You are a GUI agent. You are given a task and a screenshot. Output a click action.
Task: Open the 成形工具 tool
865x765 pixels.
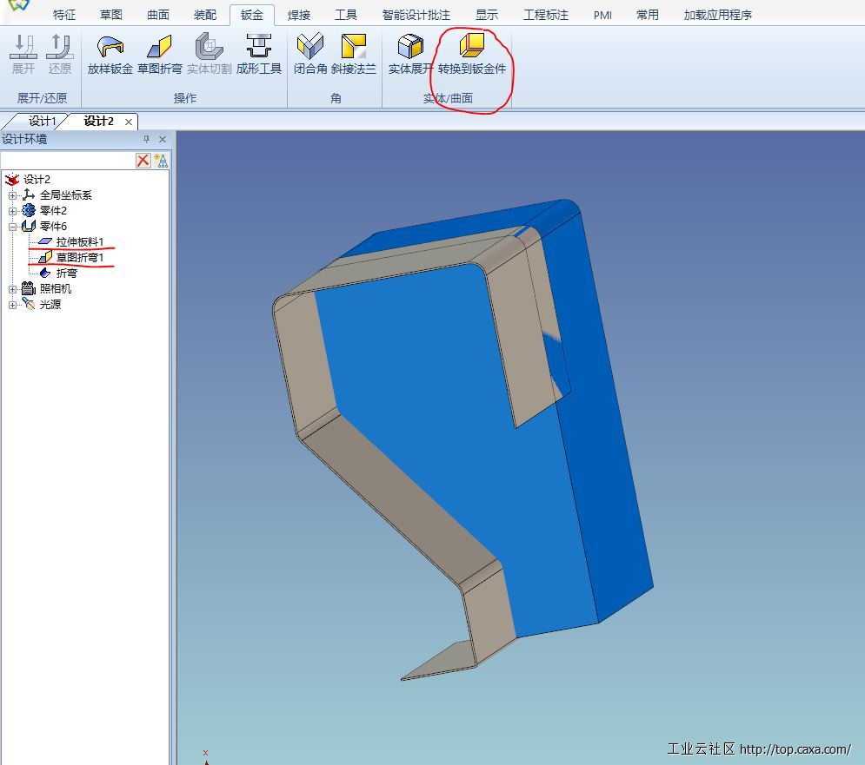click(258, 47)
